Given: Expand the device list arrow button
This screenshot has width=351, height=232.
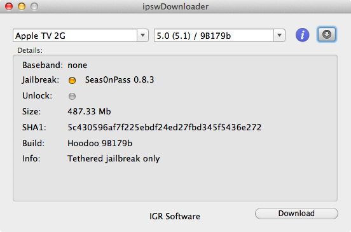Looking at the screenshot, I should click(x=142, y=36).
